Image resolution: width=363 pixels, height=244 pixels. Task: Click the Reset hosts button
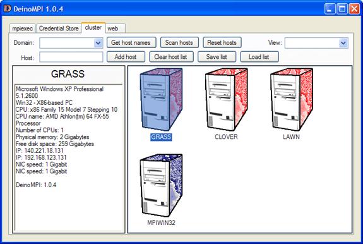coord(222,42)
